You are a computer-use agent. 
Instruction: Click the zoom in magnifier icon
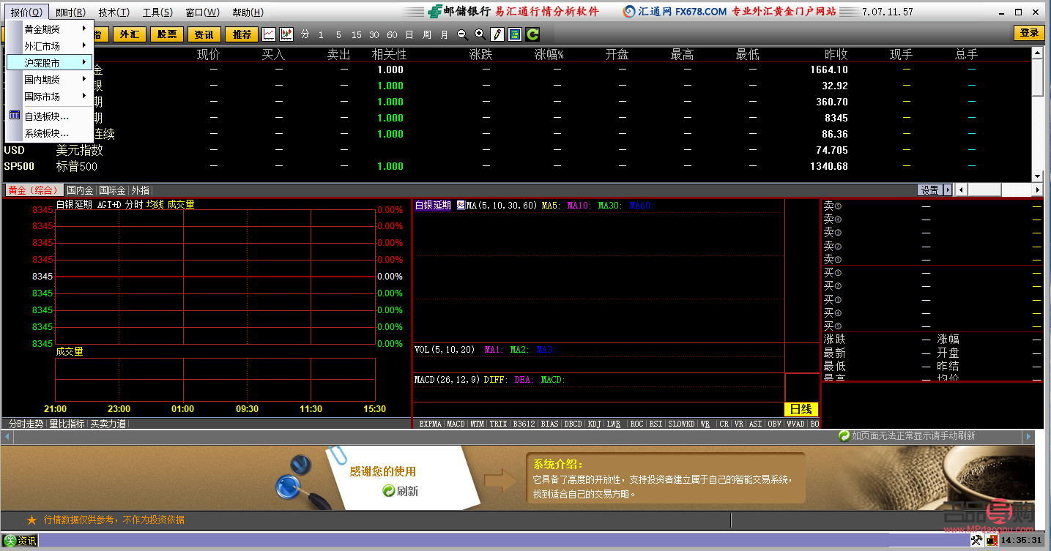coord(479,34)
